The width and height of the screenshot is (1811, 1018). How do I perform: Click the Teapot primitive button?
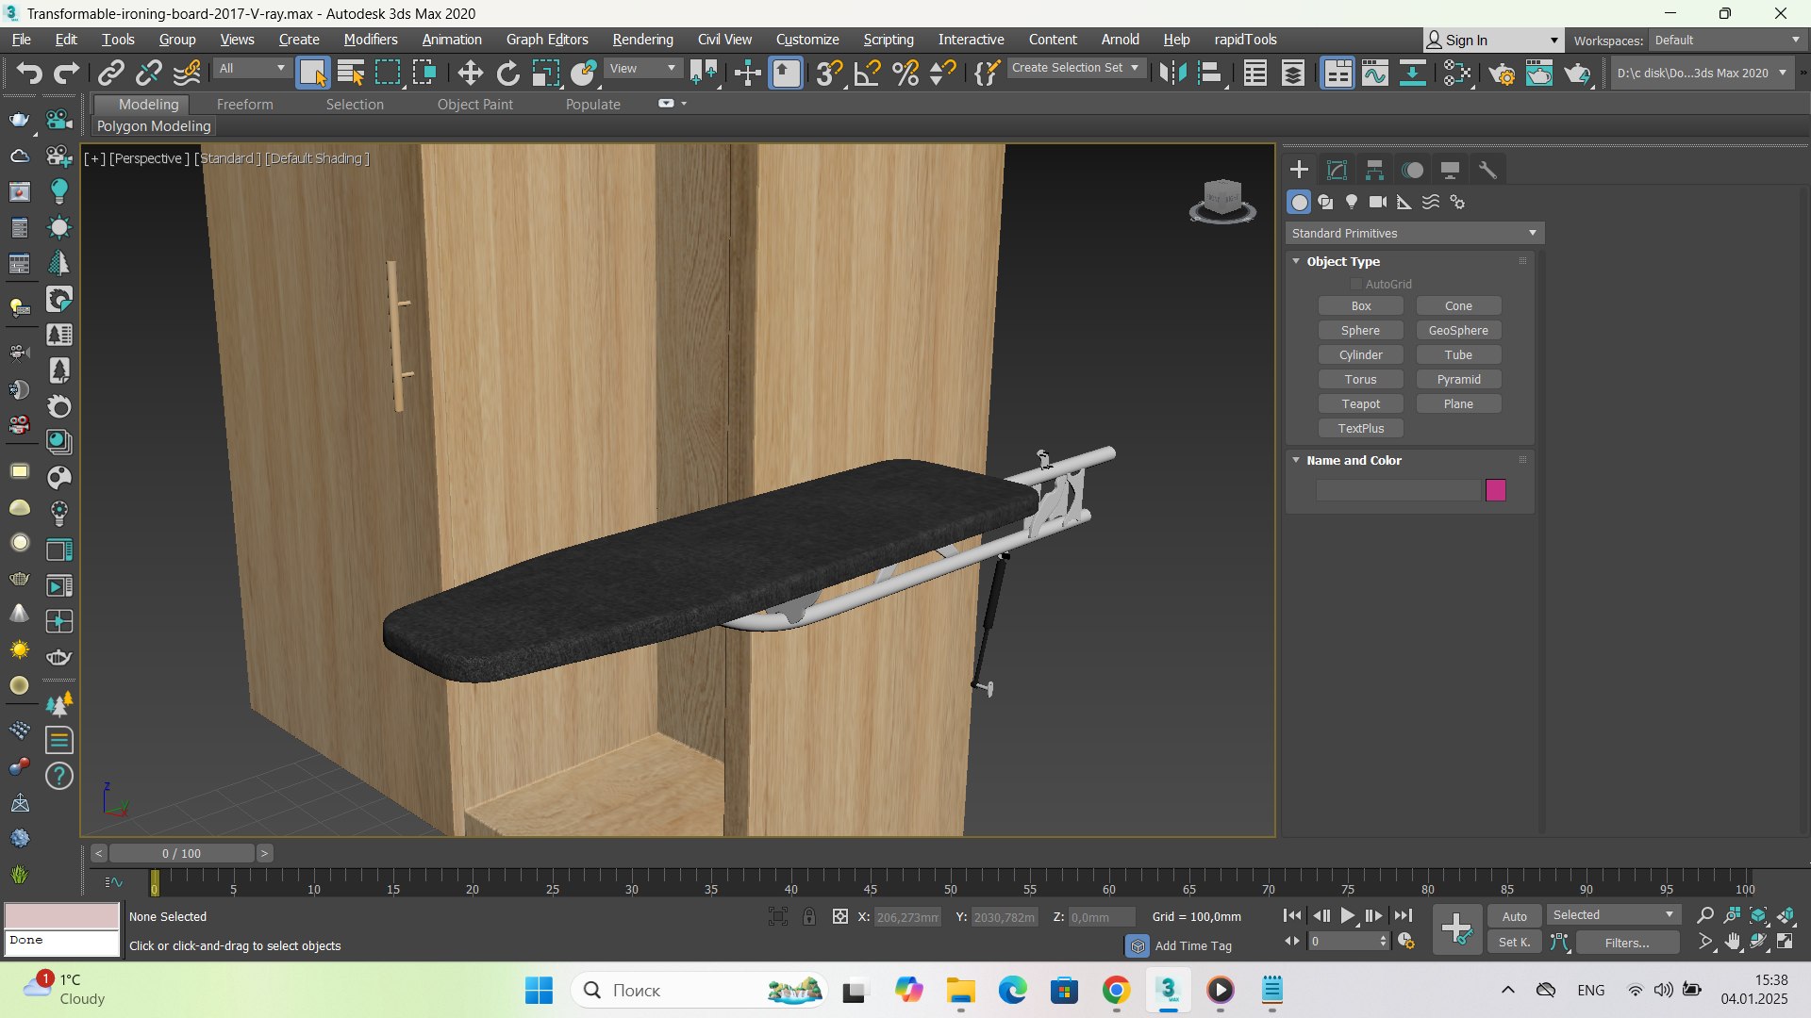click(x=1360, y=403)
